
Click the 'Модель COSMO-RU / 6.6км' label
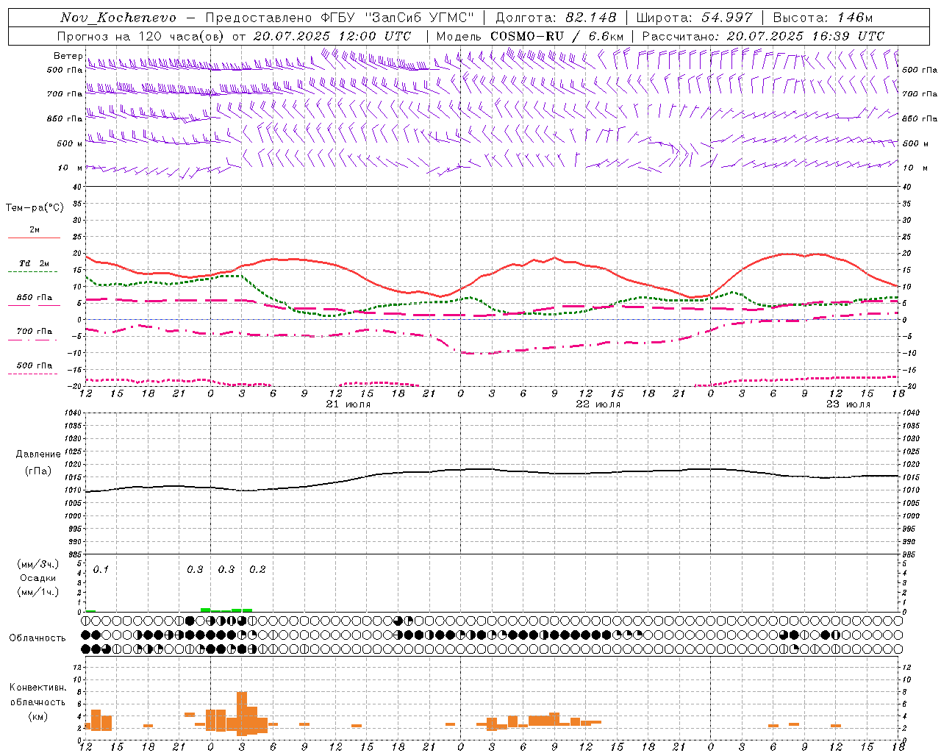point(530,36)
